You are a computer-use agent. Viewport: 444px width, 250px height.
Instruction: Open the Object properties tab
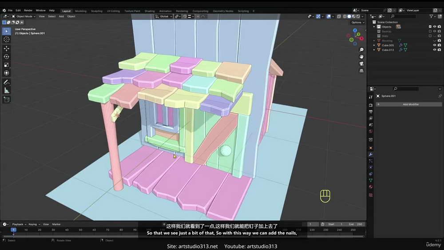click(x=371, y=148)
